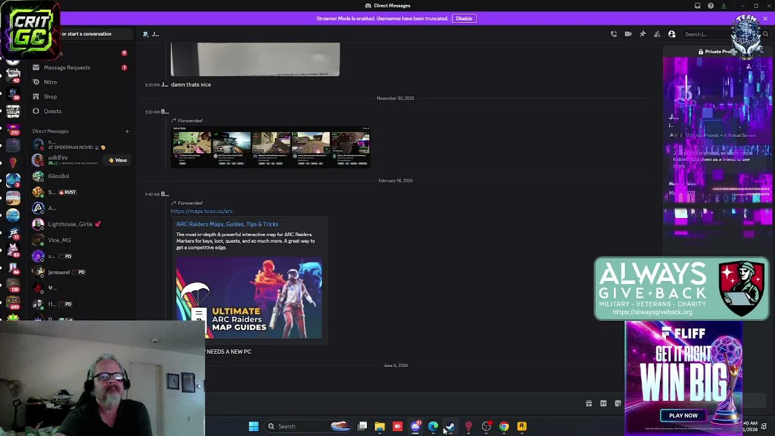
Task: Click the Windows taskbar Search box
Action: click(x=309, y=426)
